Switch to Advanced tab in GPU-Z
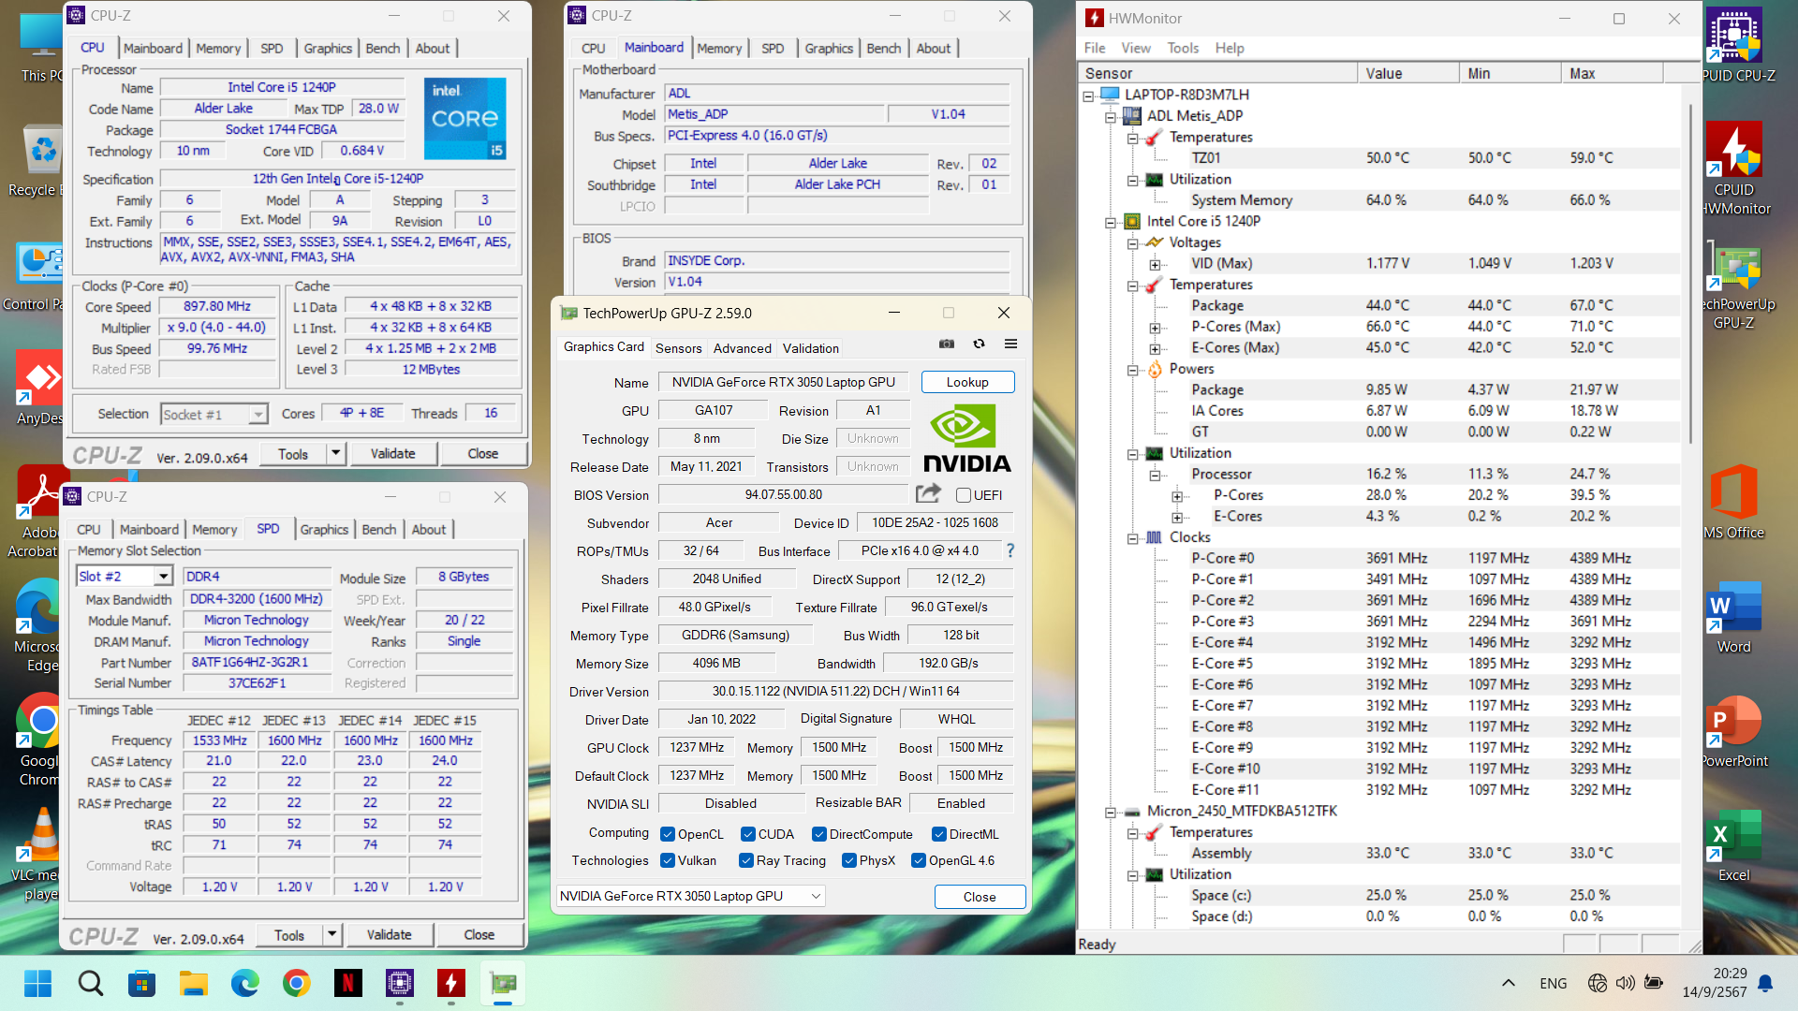The image size is (1798, 1011). [x=742, y=348]
